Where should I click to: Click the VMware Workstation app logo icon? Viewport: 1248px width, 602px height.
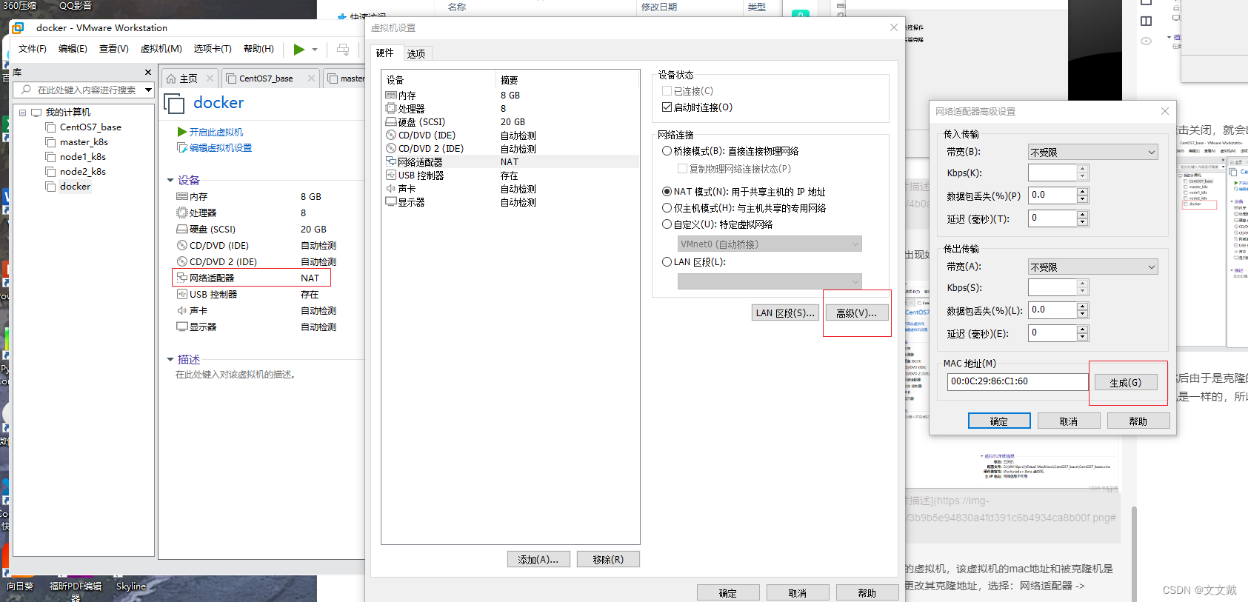(x=19, y=27)
